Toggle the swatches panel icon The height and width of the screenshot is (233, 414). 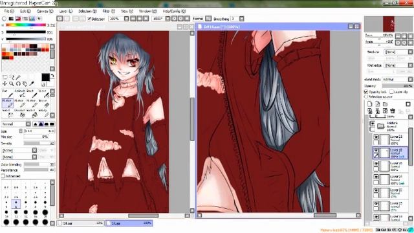click(32, 19)
